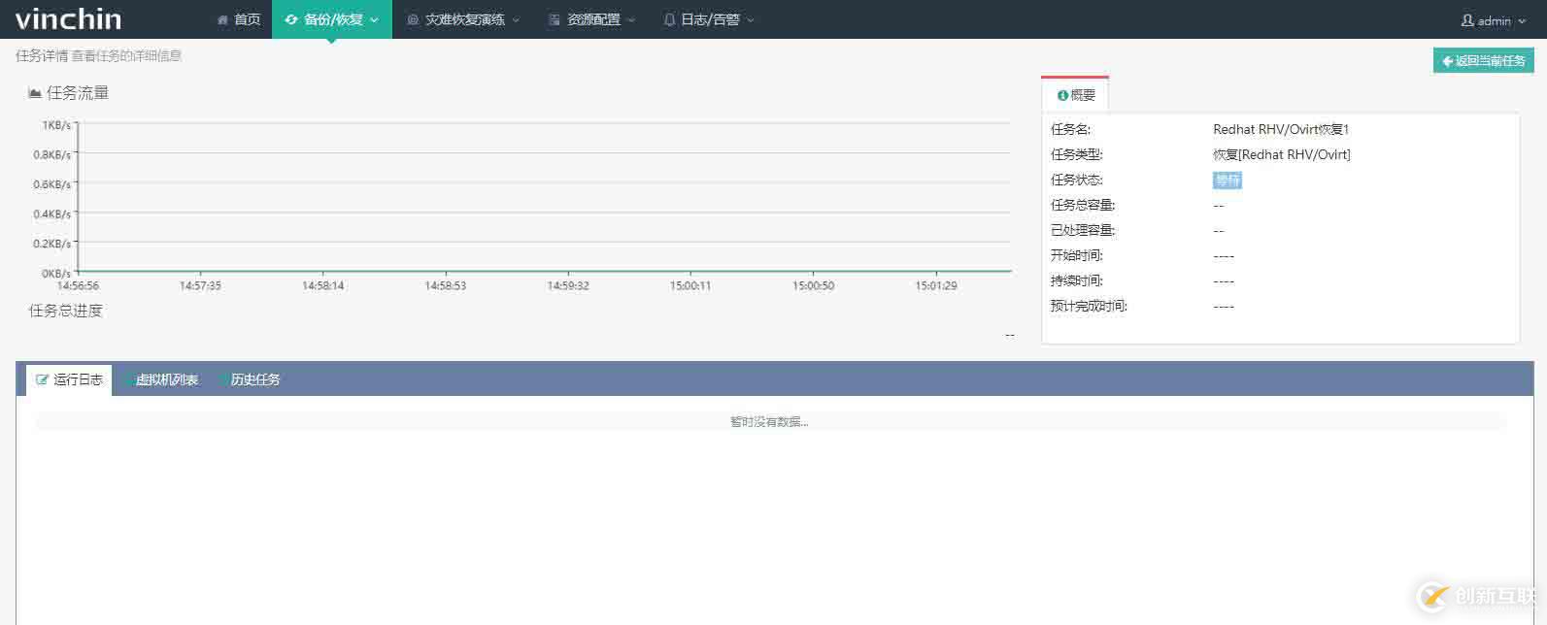Switch to the 虚拟机列表 tab
The height and width of the screenshot is (625, 1547).
pyautogui.click(x=163, y=379)
